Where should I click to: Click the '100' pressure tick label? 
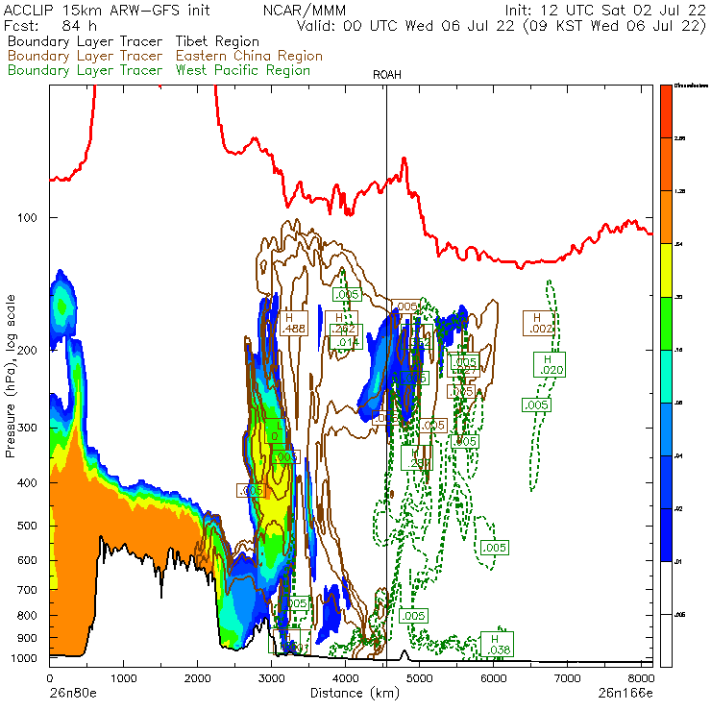pyautogui.click(x=27, y=218)
